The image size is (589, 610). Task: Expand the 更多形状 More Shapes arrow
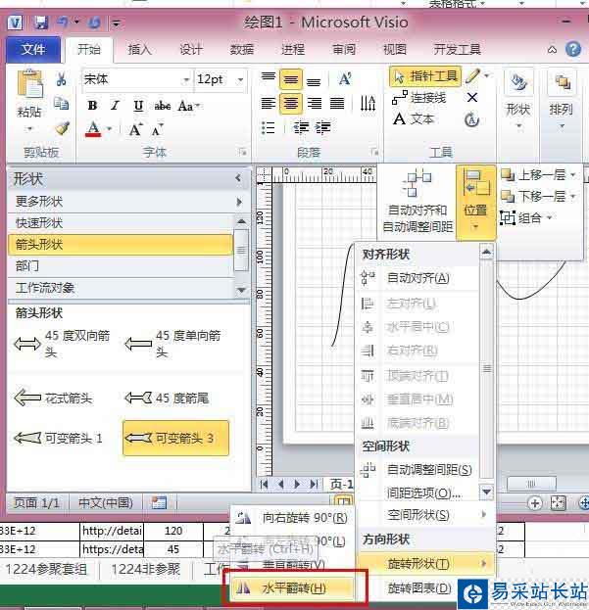coord(239,202)
